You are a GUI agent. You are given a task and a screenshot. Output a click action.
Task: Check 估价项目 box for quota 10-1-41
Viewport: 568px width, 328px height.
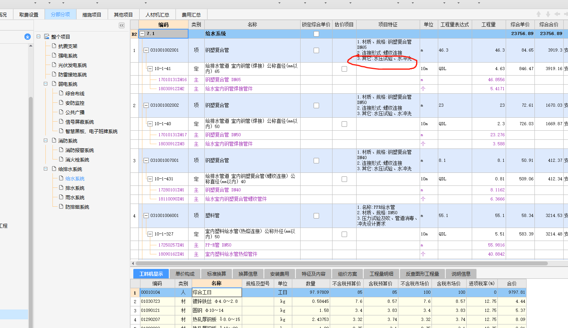[344, 69]
